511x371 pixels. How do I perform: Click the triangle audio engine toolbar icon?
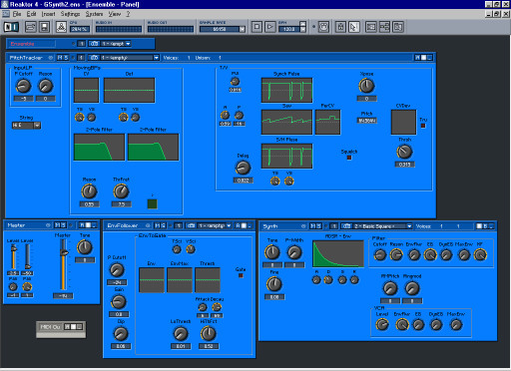(x=61, y=27)
